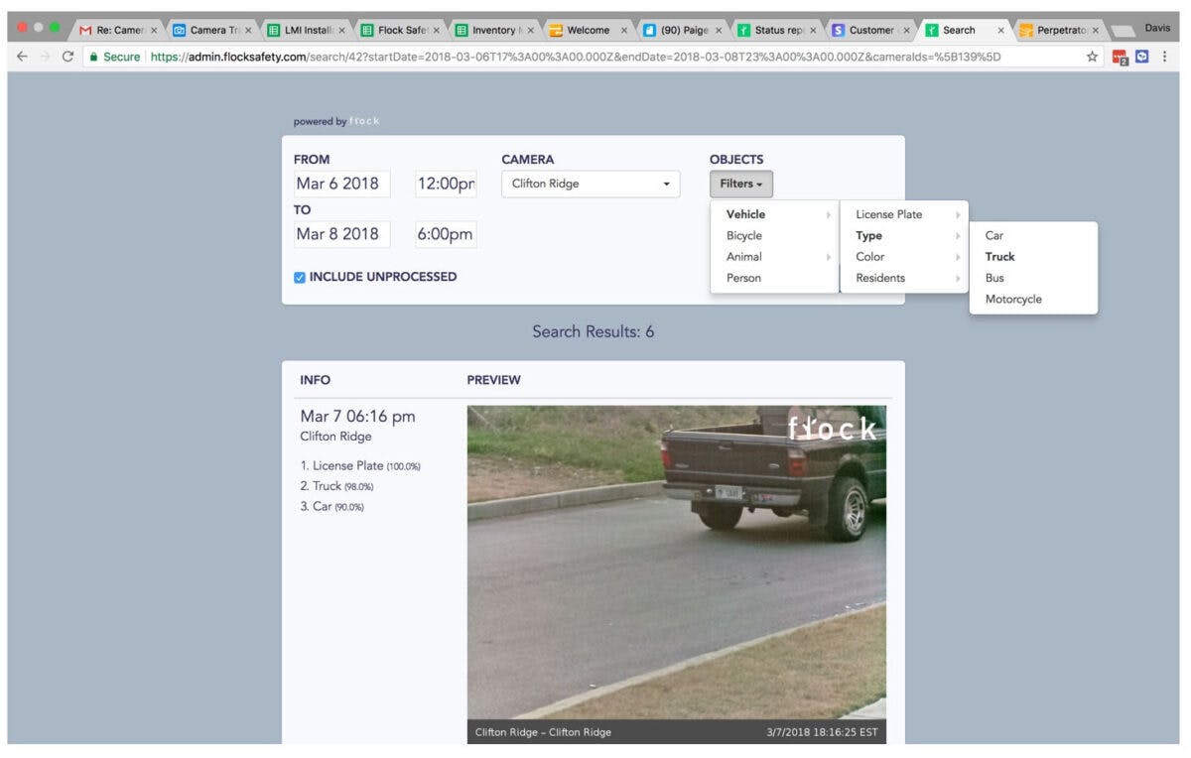The image size is (1191, 758).
Task: Click the camera icon on the Camera tab
Action: click(x=180, y=30)
